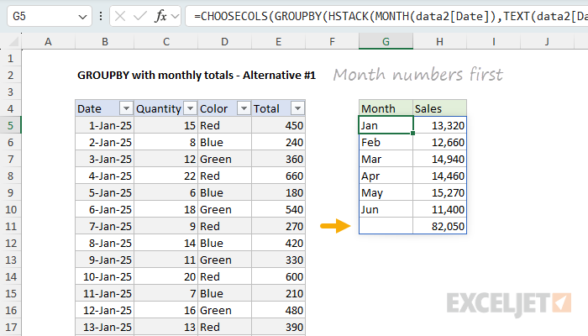Image resolution: width=588 pixels, height=336 pixels.
Task: Click the date cell 4-Jan-25
Action: [105, 176]
